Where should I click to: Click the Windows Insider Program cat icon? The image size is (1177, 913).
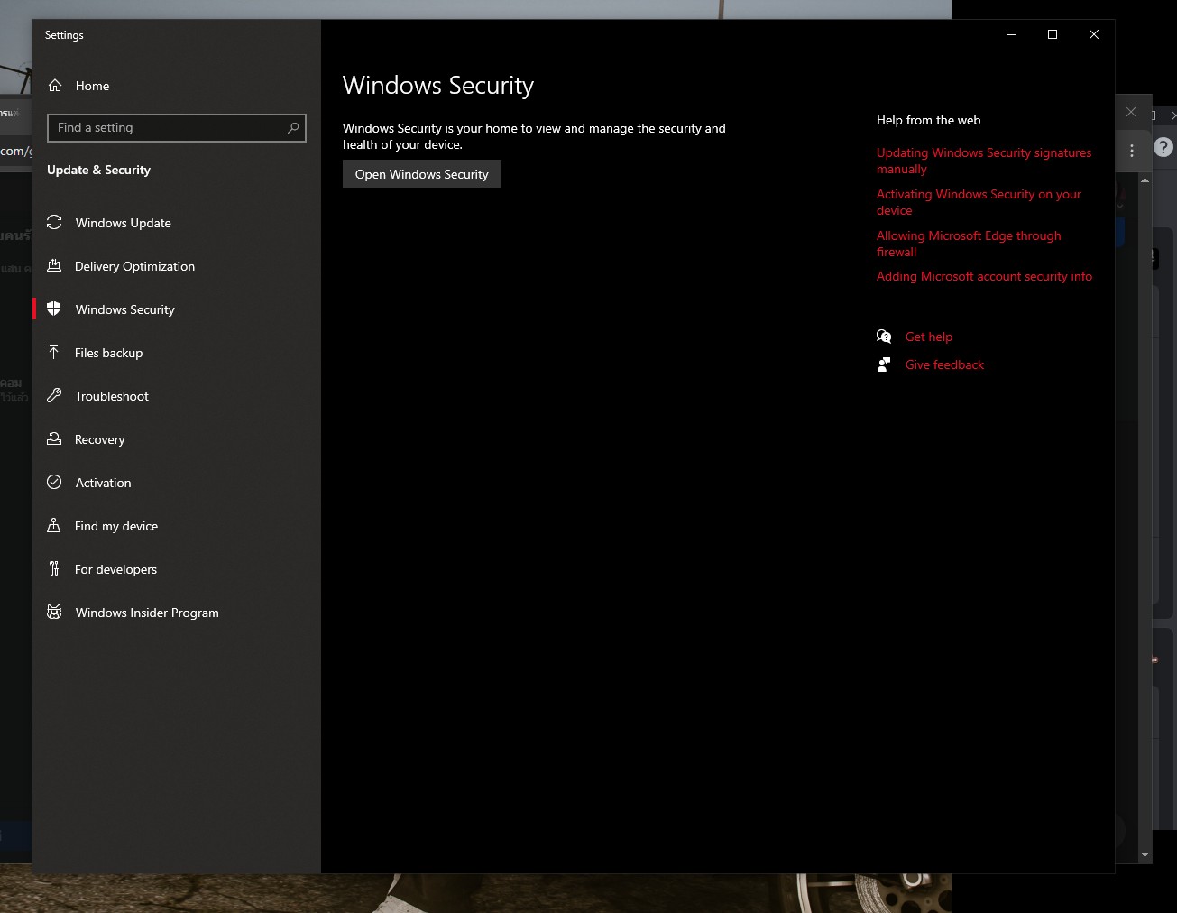pyautogui.click(x=54, y=612)
